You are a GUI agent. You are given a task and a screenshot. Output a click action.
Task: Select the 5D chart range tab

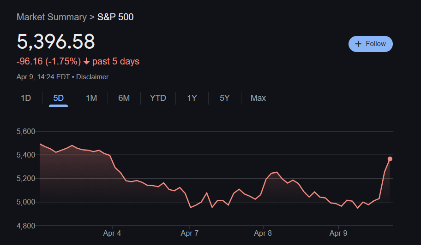59,98
